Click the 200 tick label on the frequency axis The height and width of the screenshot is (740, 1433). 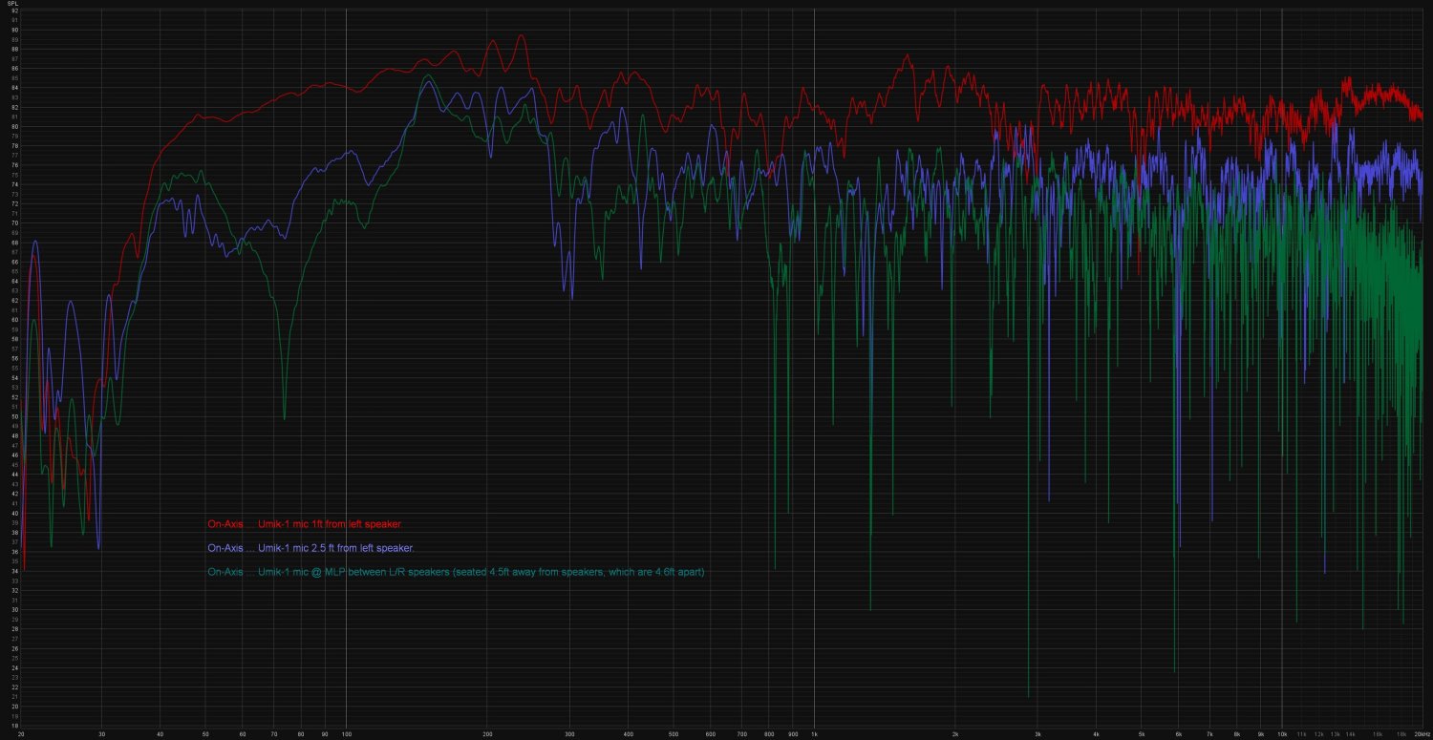(x=487, y=734)
